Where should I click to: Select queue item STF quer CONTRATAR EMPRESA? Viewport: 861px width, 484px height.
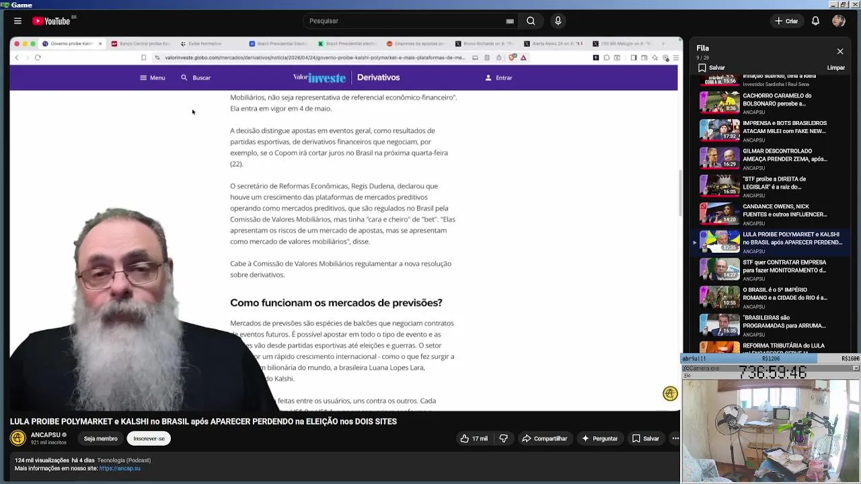click(x=771, y=270)
